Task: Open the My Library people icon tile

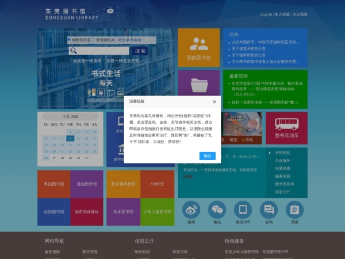Action: pos(199,47)
